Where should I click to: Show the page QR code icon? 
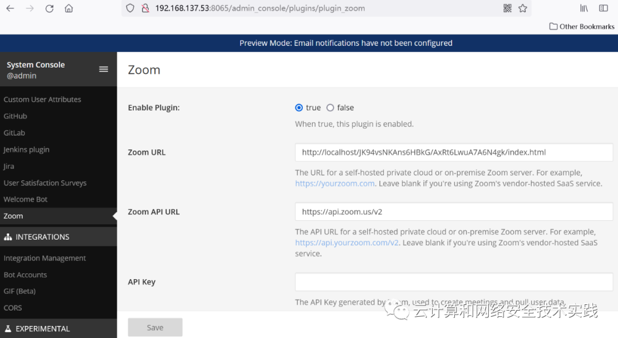(507, 8)
